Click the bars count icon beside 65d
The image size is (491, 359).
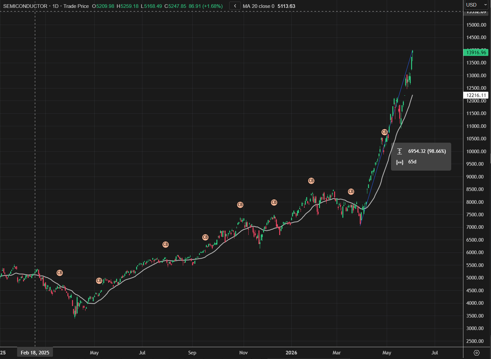click(x=399, y=162)
